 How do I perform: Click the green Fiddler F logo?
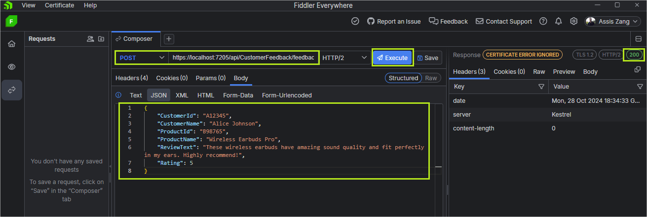11,21
